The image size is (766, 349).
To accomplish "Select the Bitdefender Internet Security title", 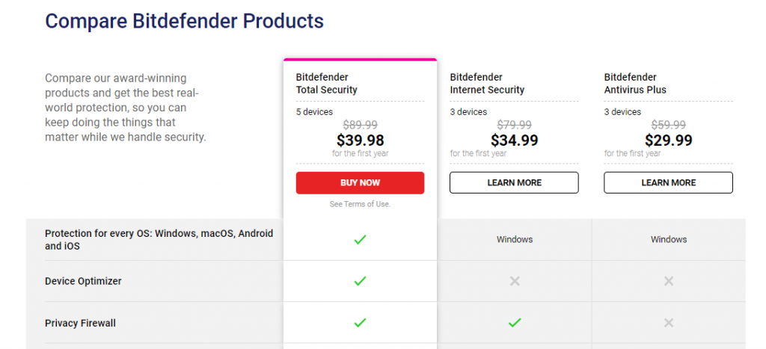I will click(487, 84).
